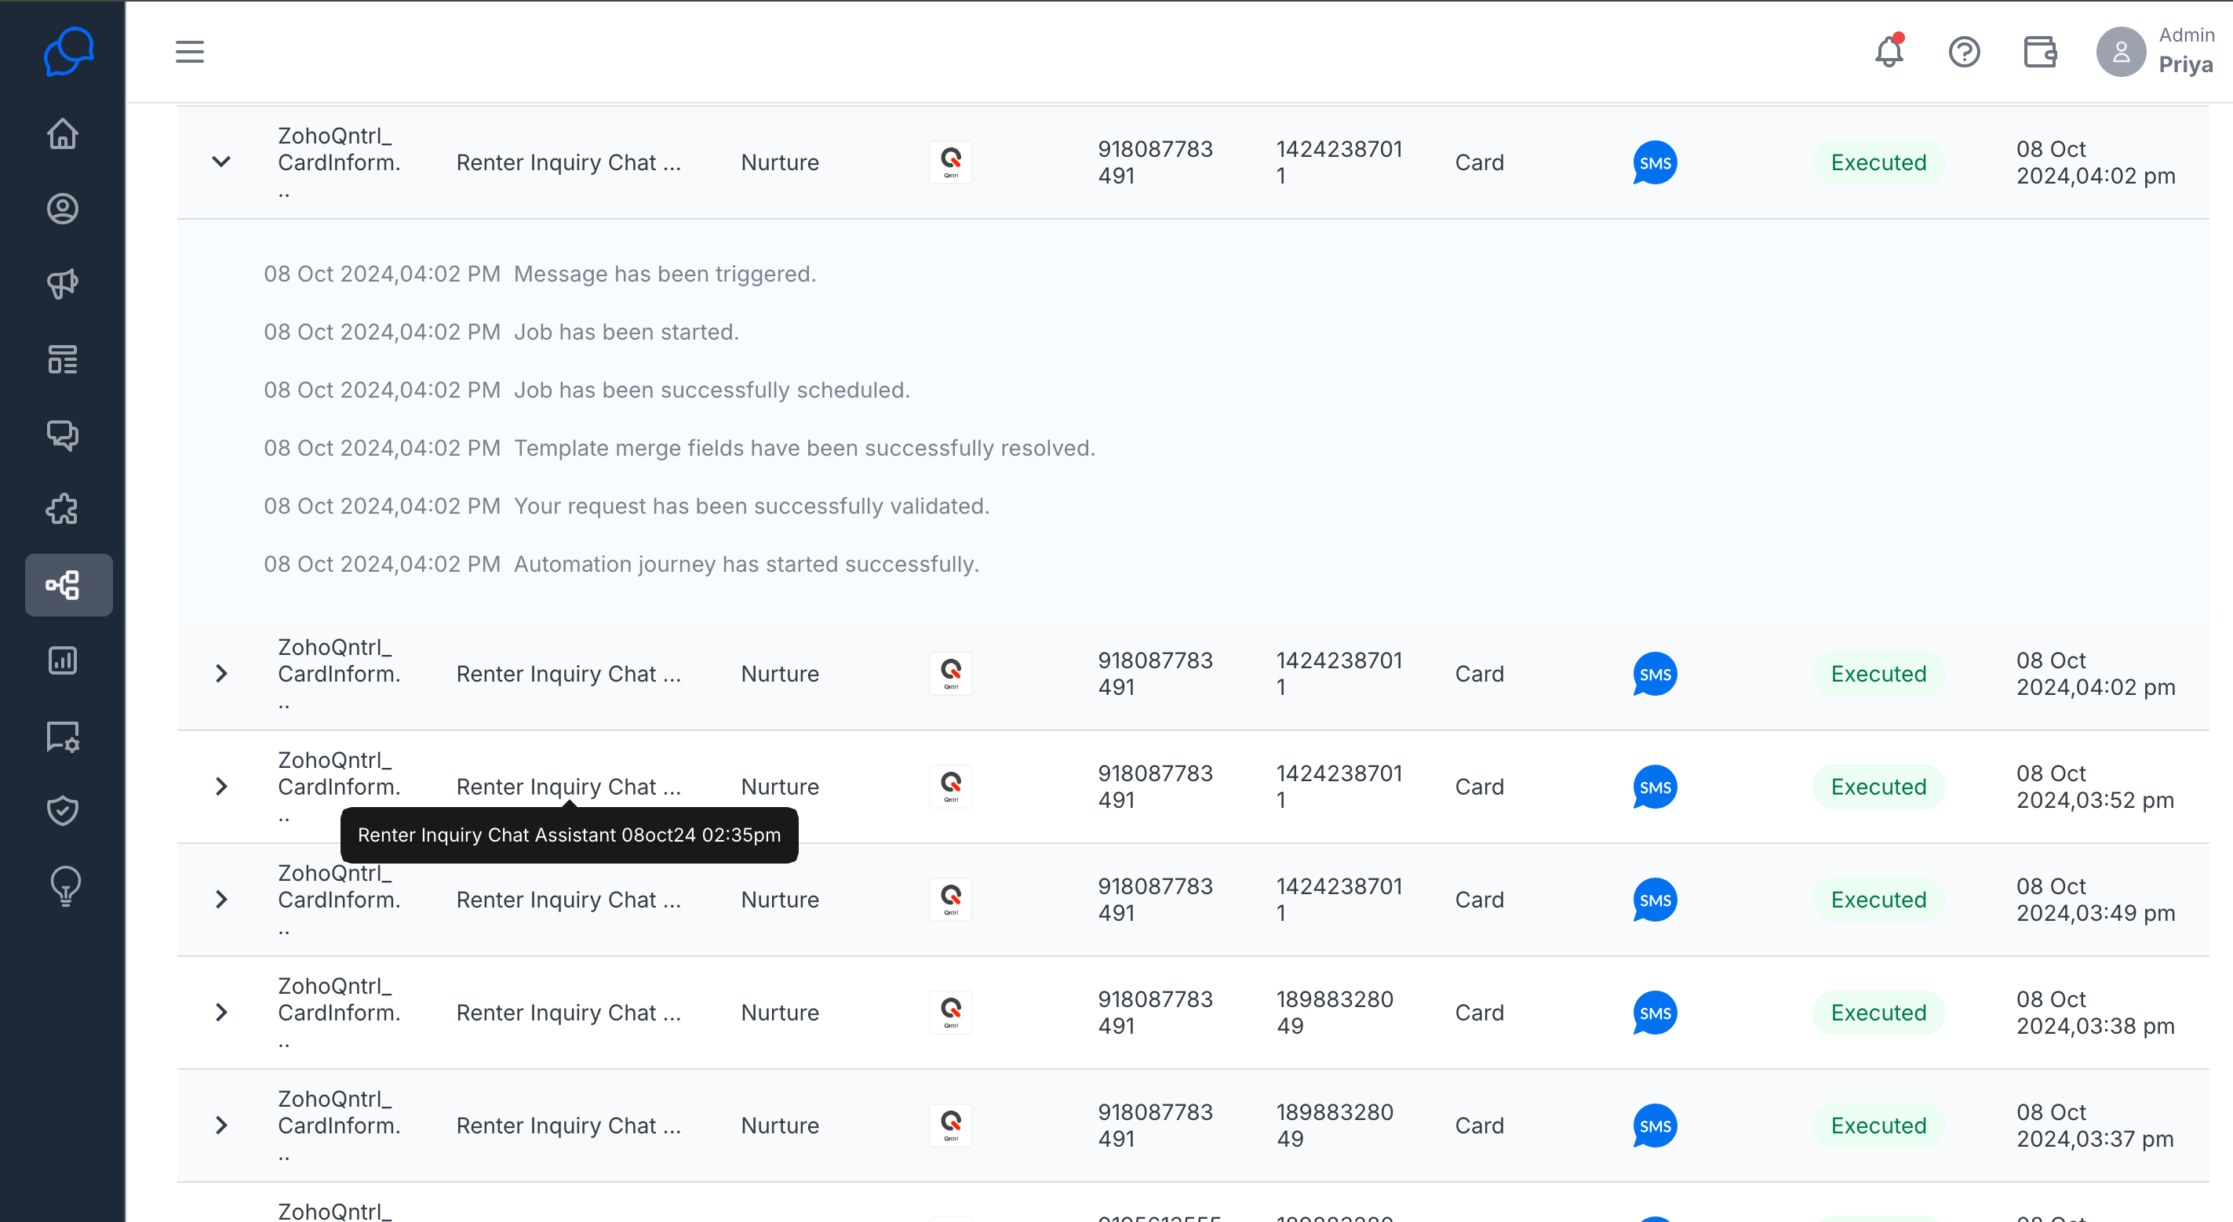Open the conversations chat icon in sidebar
This screenshot has height=1222, width=2233.
coord(63,435)
